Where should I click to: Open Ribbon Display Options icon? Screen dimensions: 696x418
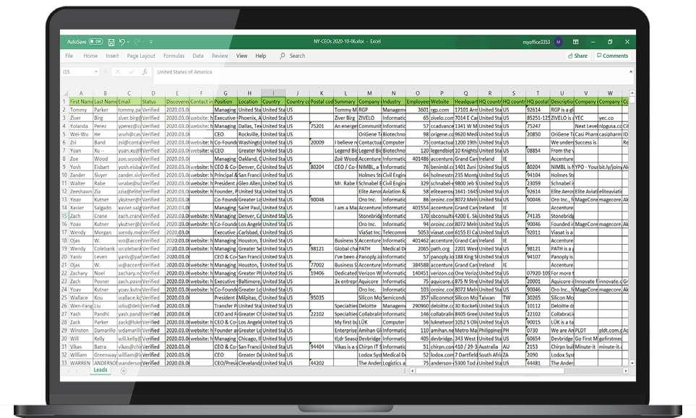[x=576, y=42]
